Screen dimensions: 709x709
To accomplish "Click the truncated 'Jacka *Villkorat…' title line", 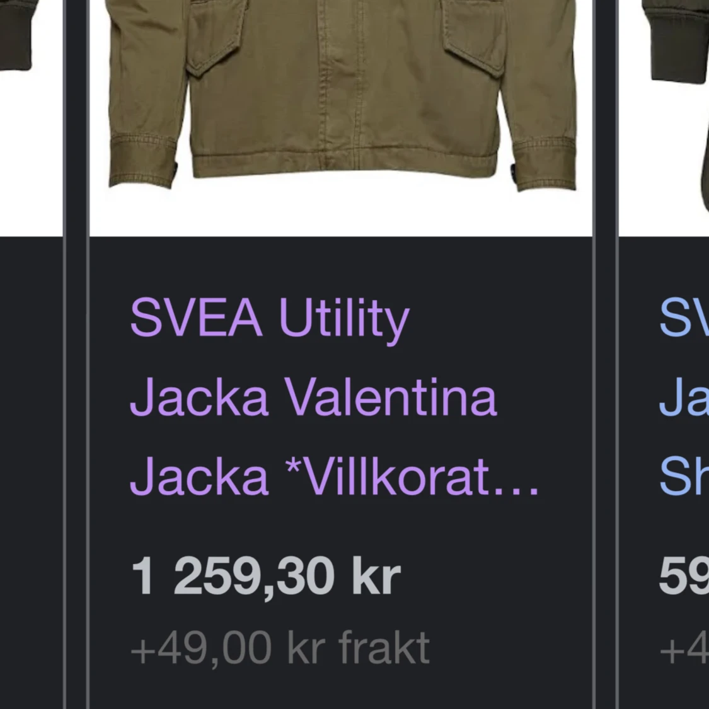I will [x=335, y=476].
